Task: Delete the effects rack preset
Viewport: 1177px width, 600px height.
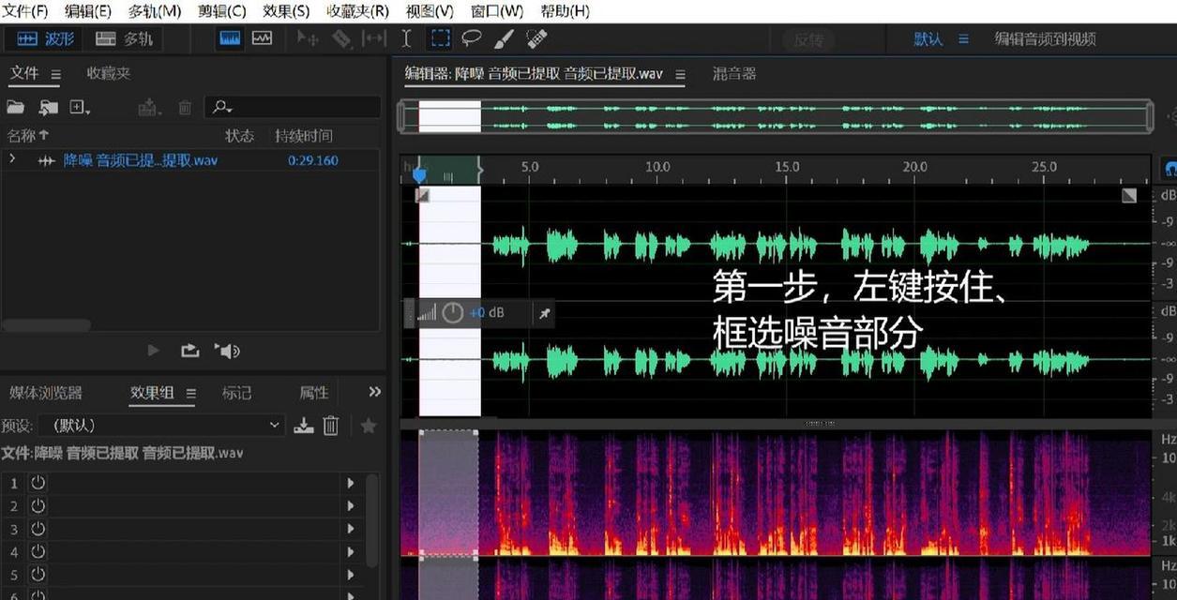Action: (x=331, y=426)
